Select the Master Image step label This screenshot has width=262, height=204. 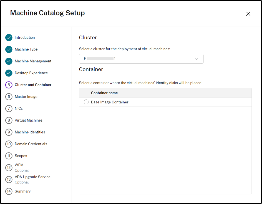pos(26,97)
